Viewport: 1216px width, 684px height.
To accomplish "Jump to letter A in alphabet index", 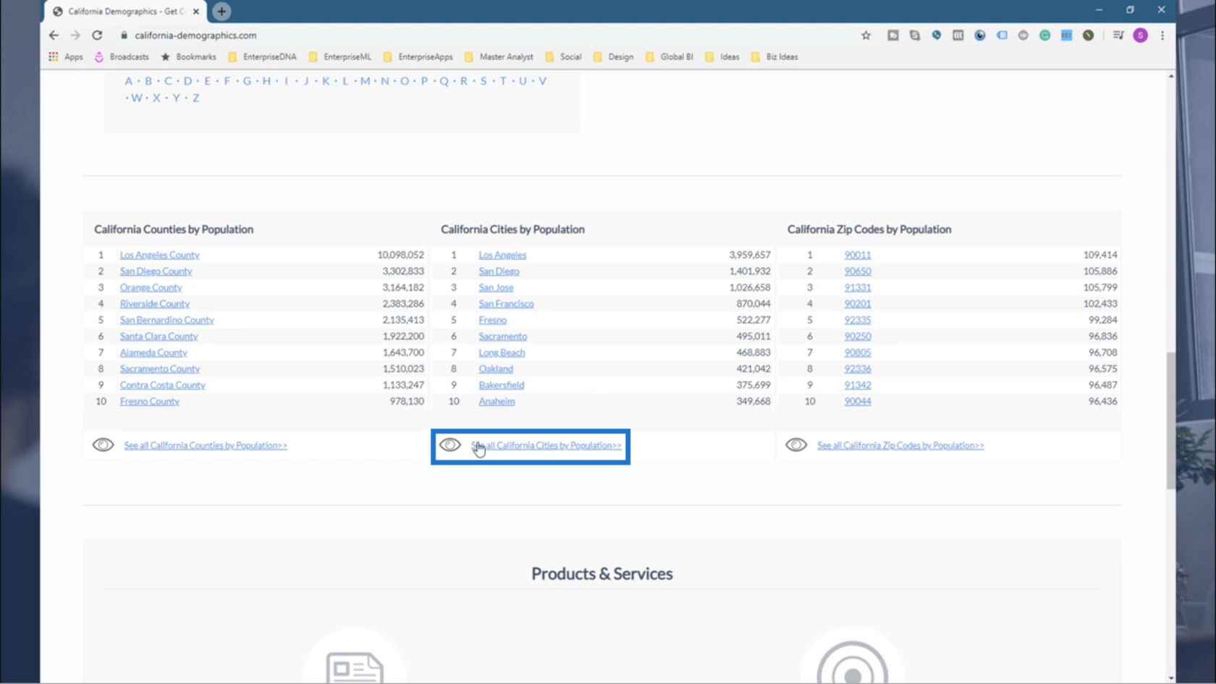I will click(128, 81).
